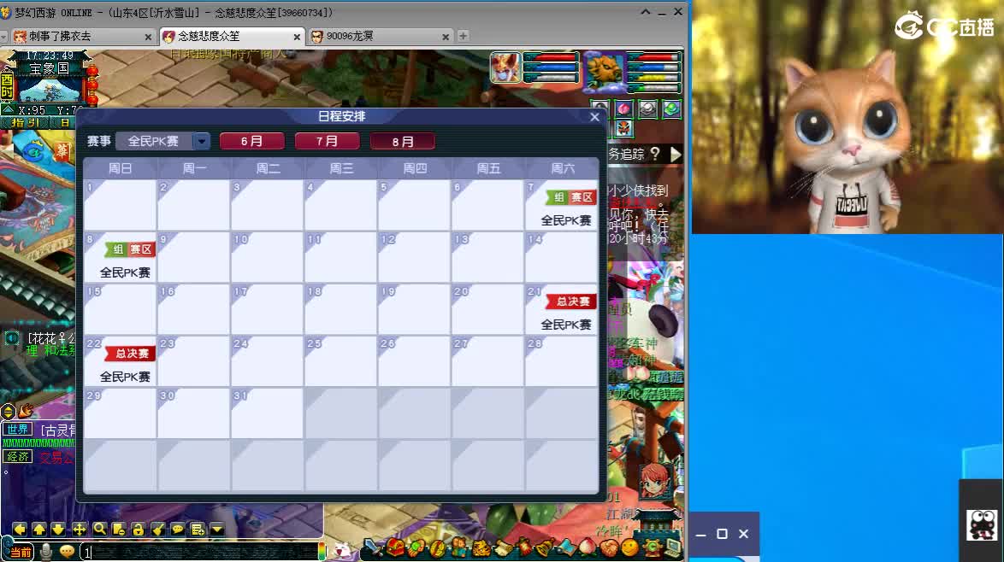Click the up arrow in game title bar
Viewport: 1004px width, 562px height.
tap(646, 12)
